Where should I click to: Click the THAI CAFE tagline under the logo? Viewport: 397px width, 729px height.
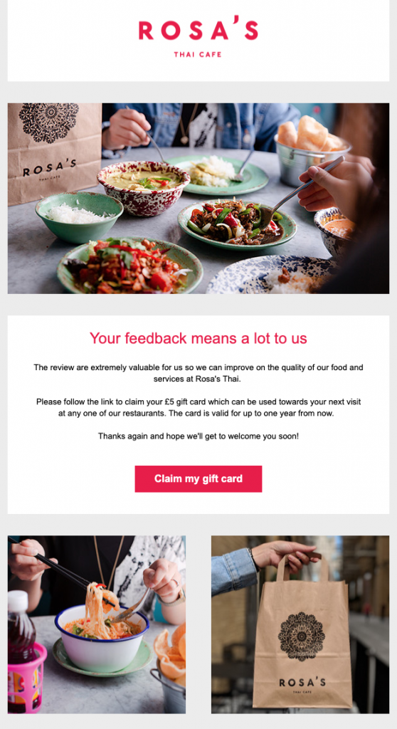click(x=198, y=54)
